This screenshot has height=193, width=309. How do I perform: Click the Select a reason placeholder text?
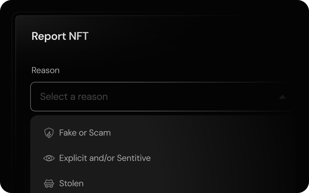click(x=74, y=96)
